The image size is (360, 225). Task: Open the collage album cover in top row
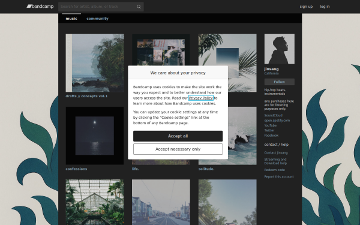161,50
